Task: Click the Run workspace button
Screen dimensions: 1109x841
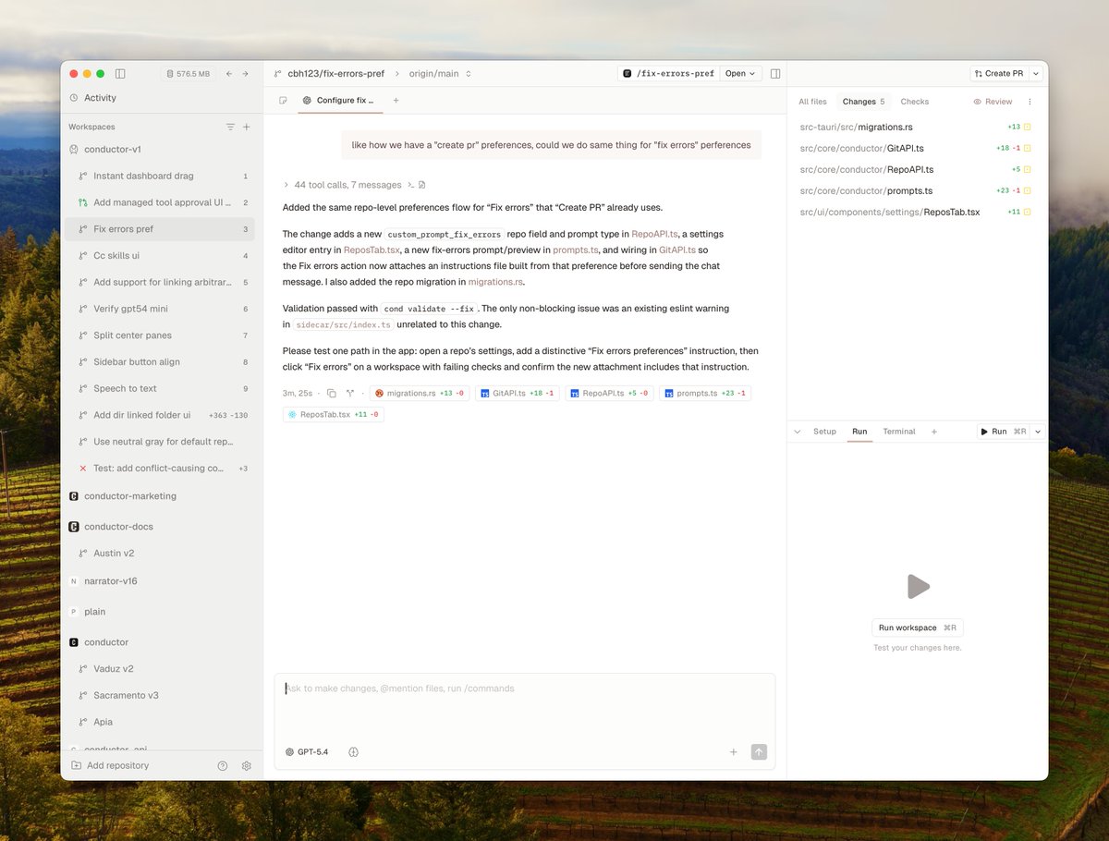Action: click(918, 628)
